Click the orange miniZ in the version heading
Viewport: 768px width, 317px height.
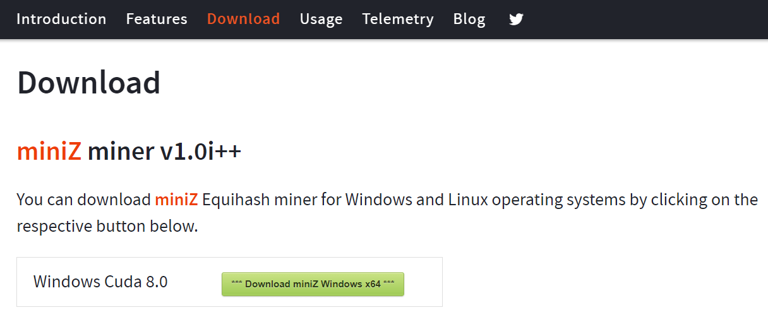point(49,152)
